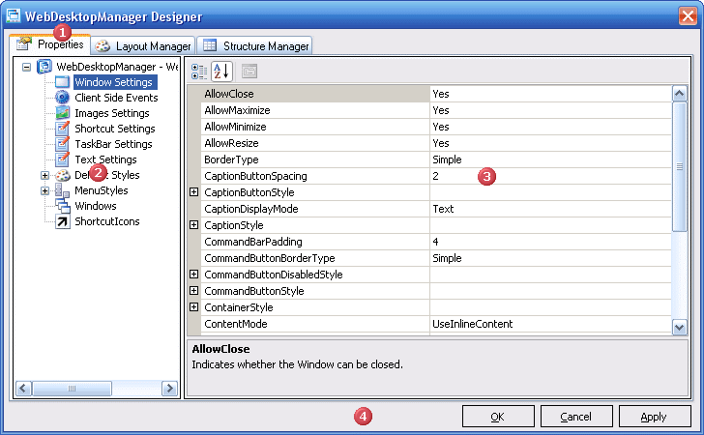Image resolution: width=704 pixels, height=435 pixels.
Task: Switch to the Layout Manager tab
Action: coord(144,45)
